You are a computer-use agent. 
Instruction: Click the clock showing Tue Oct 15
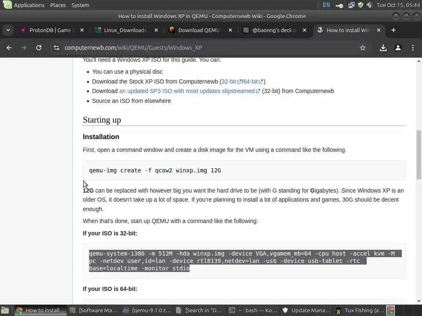tap(399, 5)
